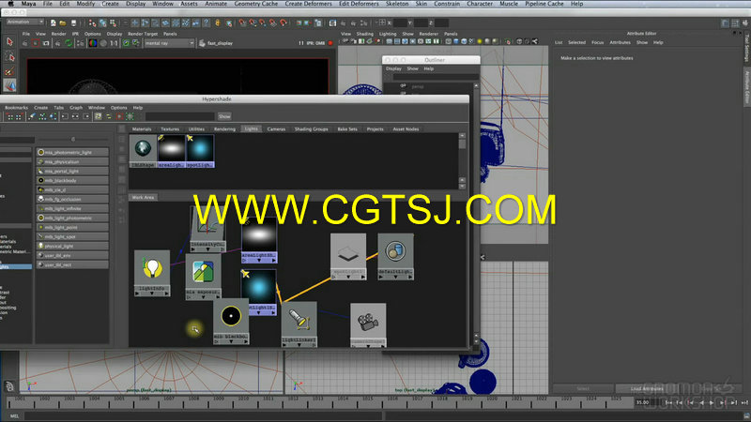Toggle the RGB channels display icon

click(92, 43)
